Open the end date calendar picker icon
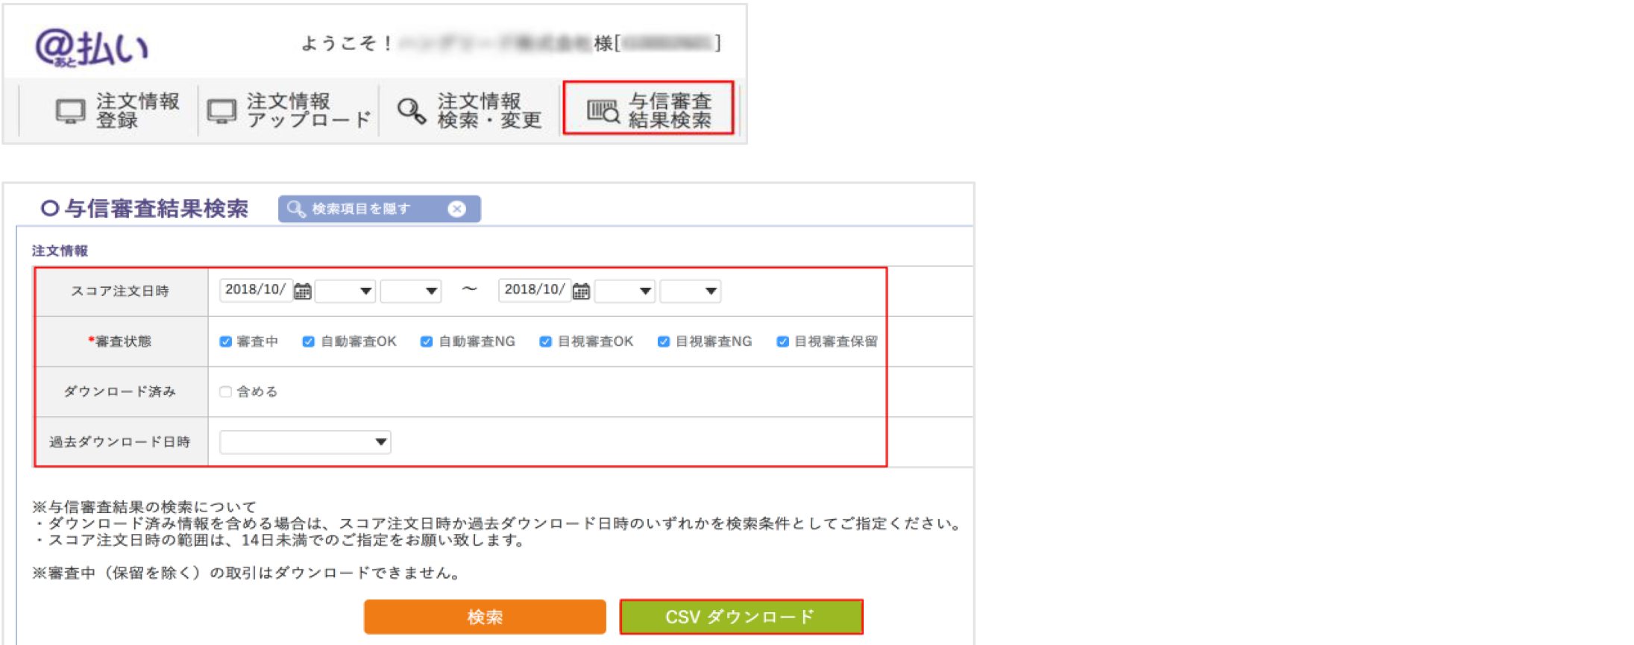Image resolution: width=1634 pixels, height=645 pixels. 581,291
